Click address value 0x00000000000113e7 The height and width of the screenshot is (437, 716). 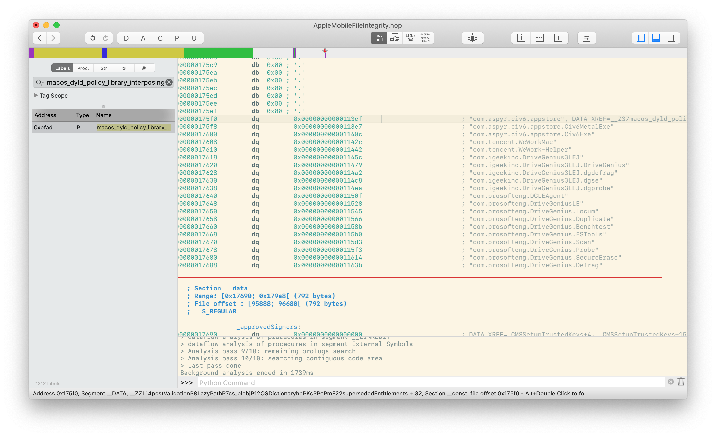(x=328, y=127)
